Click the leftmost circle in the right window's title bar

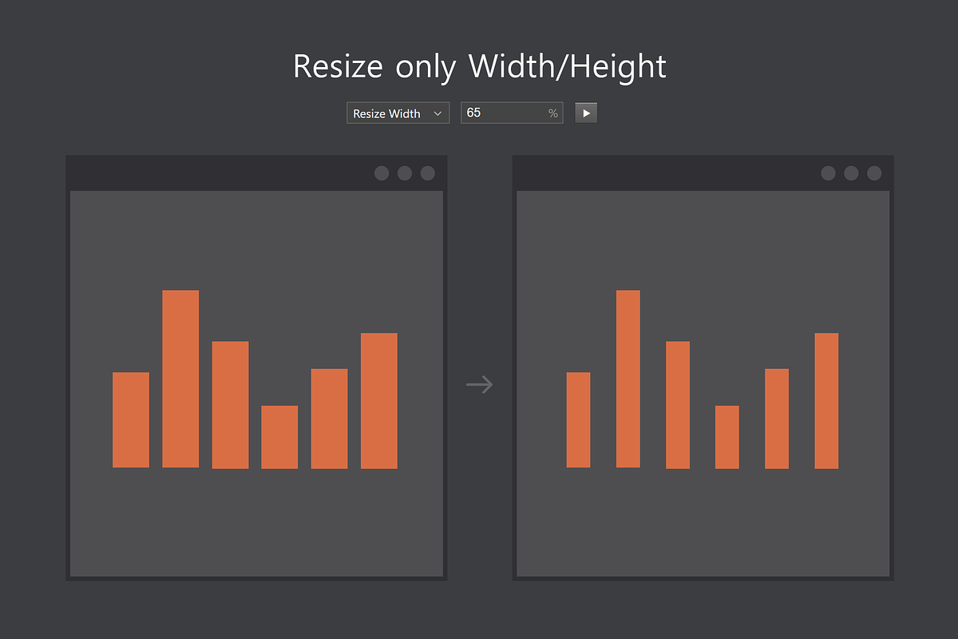click(828, 173)
